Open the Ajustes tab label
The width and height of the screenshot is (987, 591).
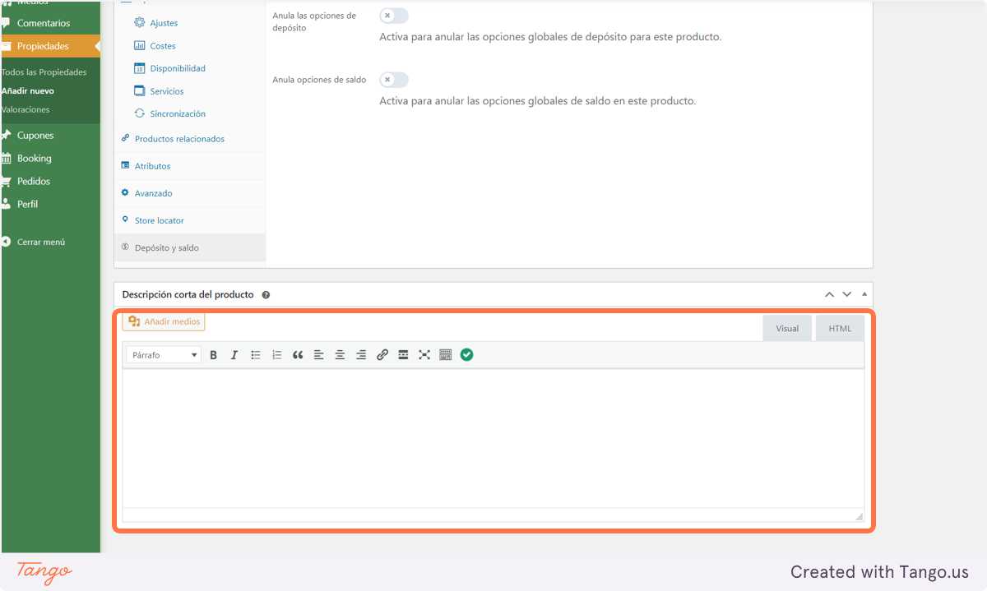pos(164,23)
